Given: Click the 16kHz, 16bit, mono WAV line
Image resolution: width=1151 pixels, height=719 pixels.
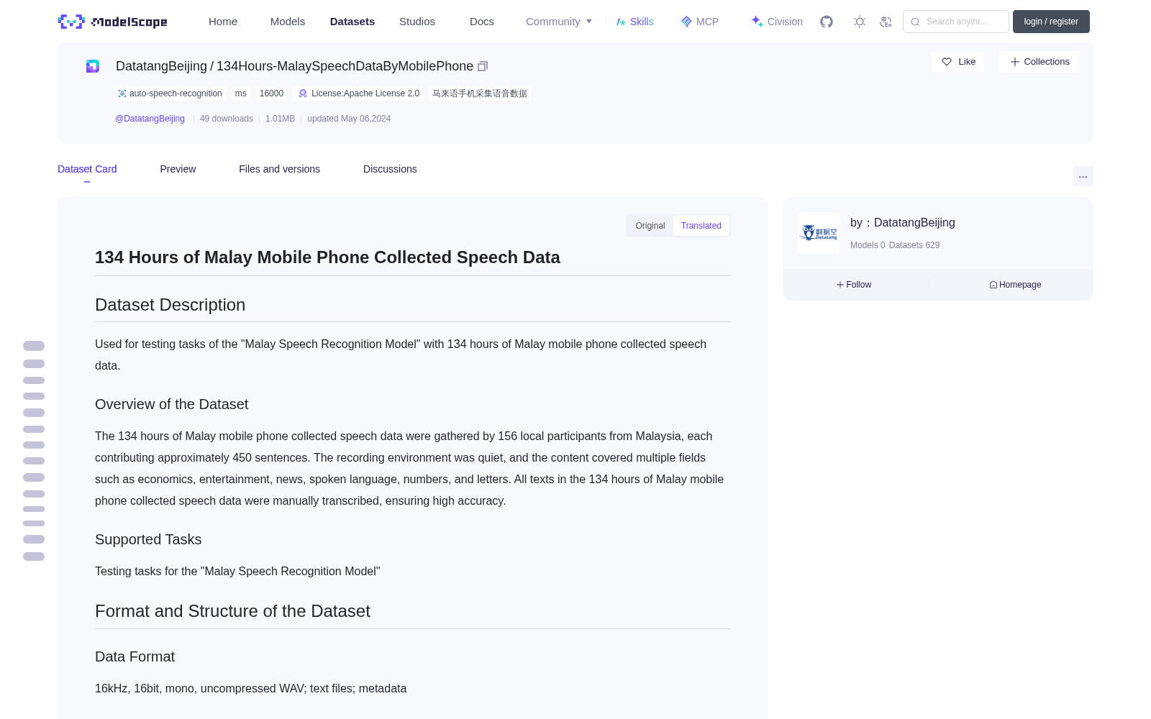Looking at the screenshot, I should (x=250, y=689).
